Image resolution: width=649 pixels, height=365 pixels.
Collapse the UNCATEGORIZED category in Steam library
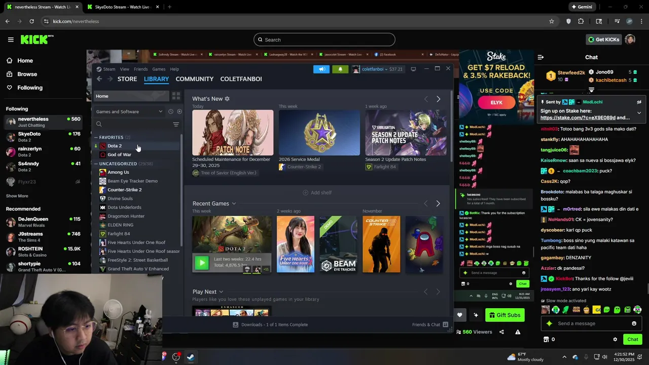96,164
